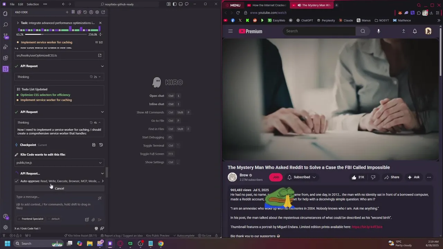Like the video showing 31K
Screen dimensions: 443x249
click(x=358, y=177)
